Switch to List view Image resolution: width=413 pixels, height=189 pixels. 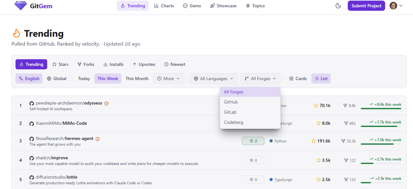pyautogui.click(x=321, y=78)
